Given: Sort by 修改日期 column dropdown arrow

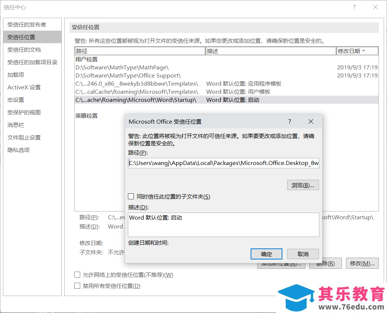Looking at the screenshot, I should click(x=364, y=51).
